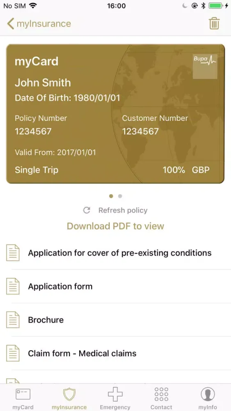Viewport: 231px width, 411px height.
Task: Click the Refresh policy circular arrow icon
Action: tap(87, 210)
